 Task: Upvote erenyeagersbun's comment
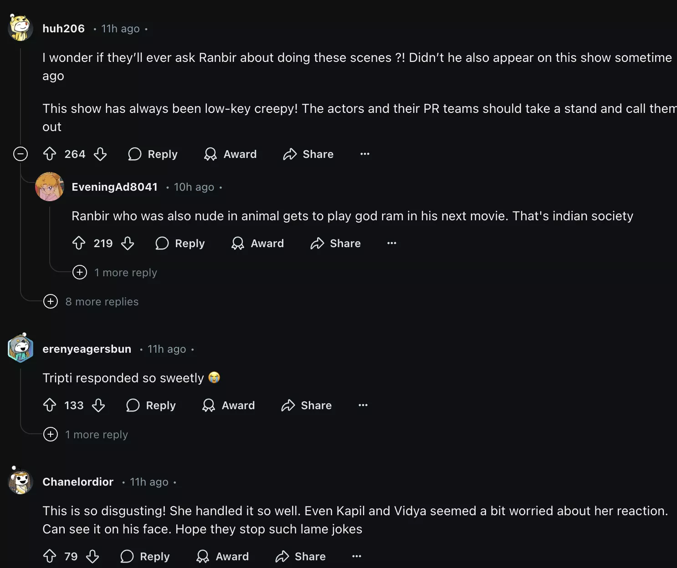coord(50,406)
